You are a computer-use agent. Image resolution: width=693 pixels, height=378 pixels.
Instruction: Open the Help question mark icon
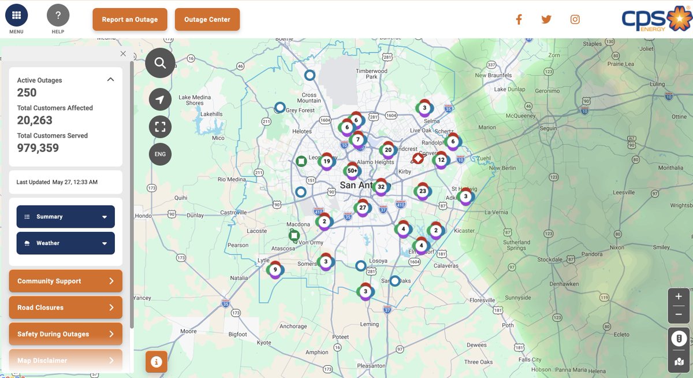point(58,15)
